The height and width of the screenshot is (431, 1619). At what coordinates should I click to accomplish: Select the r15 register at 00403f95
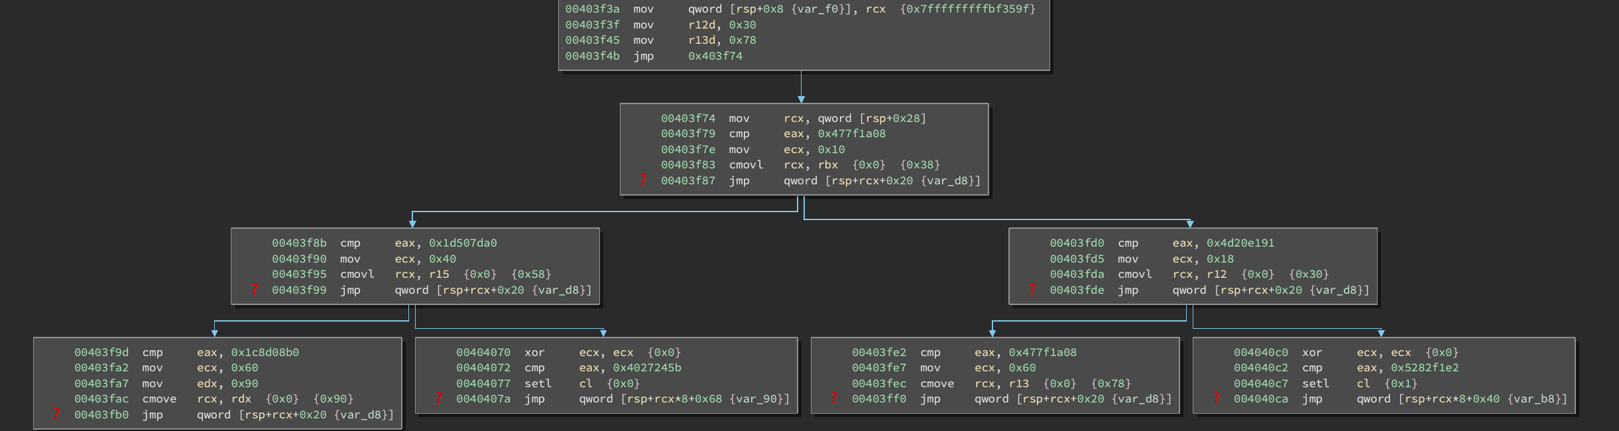(x=439, y=275)
